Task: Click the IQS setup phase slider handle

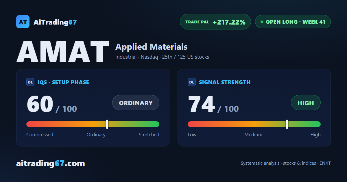Action: point(107,124)
